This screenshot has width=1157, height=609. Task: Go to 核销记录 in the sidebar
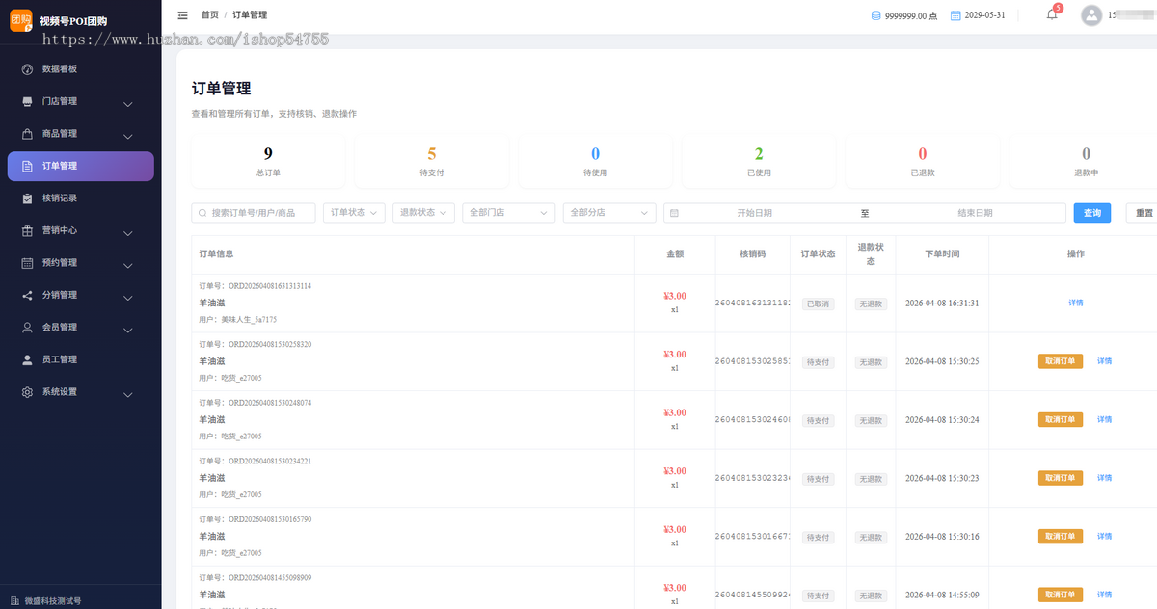81,199
